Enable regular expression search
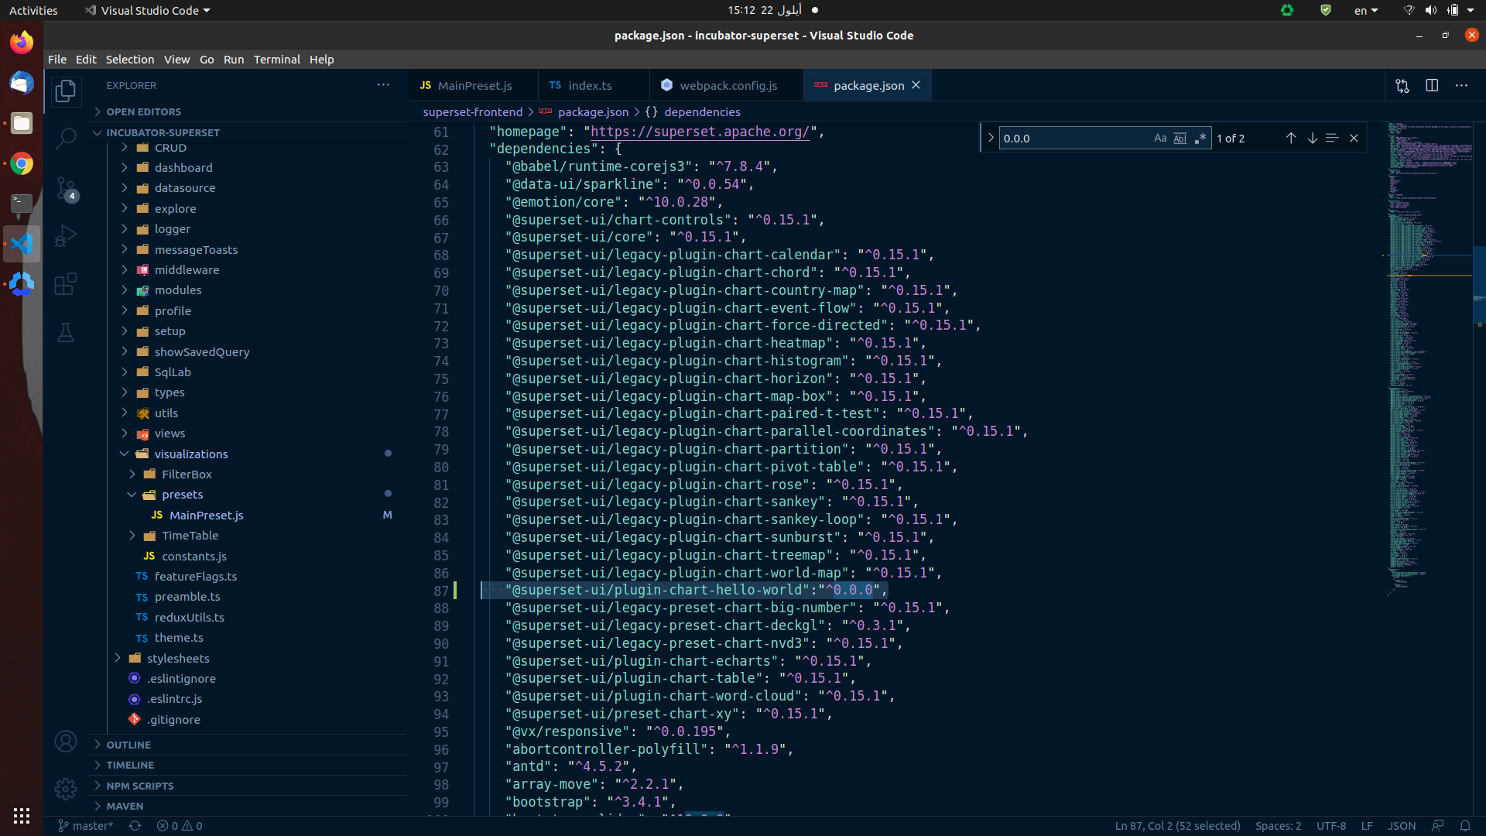The width and height of the screenshot is (1486, 836). pyautogui.click(x=1201, y=138)
